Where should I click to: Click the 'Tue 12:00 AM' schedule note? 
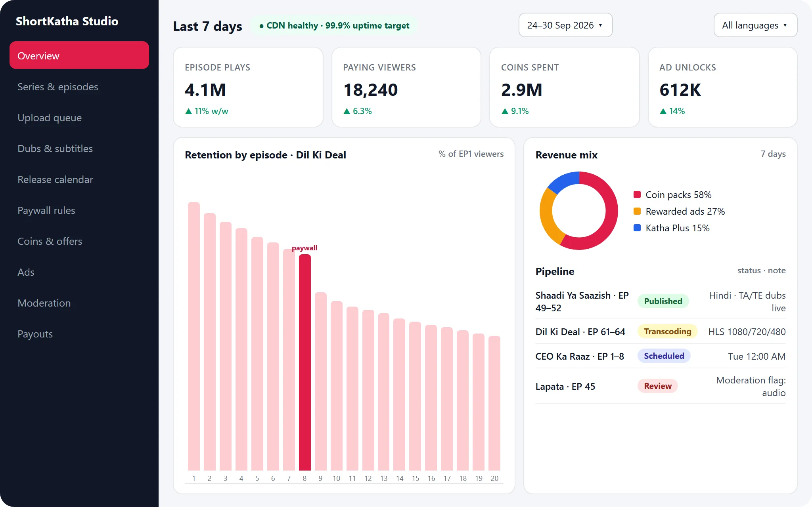click(x=756, y=356)
